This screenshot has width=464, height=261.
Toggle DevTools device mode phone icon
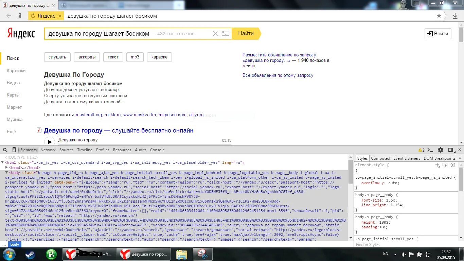click(14, 150)
